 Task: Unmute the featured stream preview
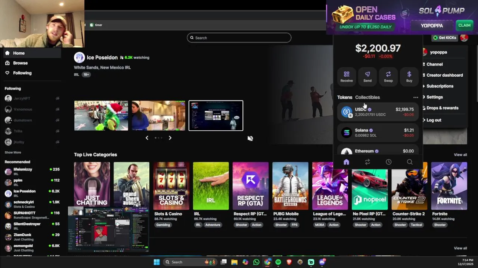(x=250, y=138)
